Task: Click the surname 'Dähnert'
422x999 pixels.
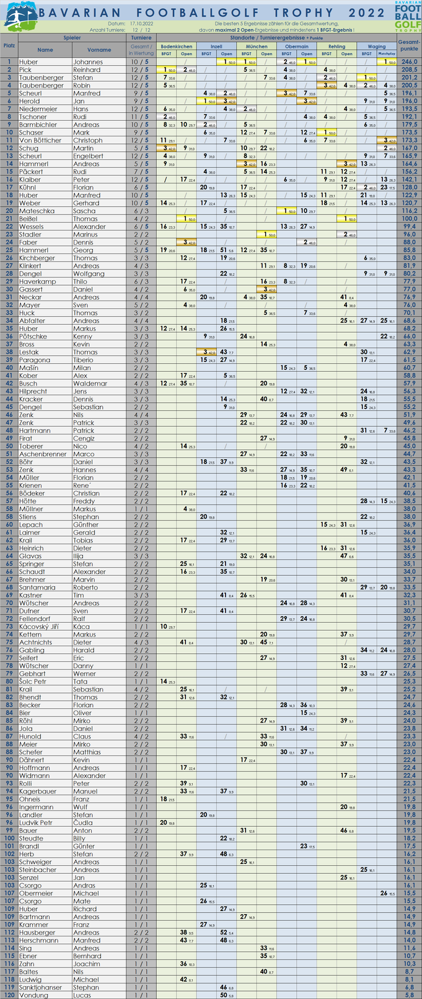Action: point(32,760)
